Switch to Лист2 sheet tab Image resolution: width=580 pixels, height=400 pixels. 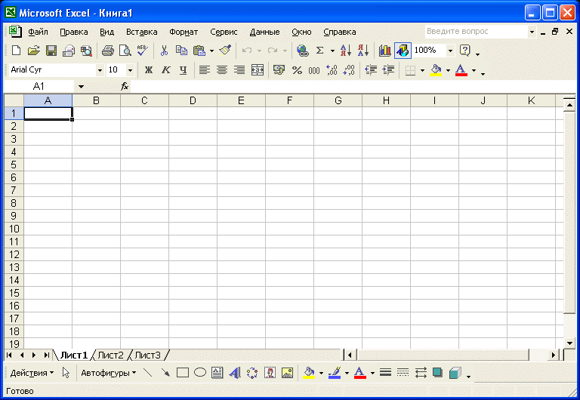[110, 355]
